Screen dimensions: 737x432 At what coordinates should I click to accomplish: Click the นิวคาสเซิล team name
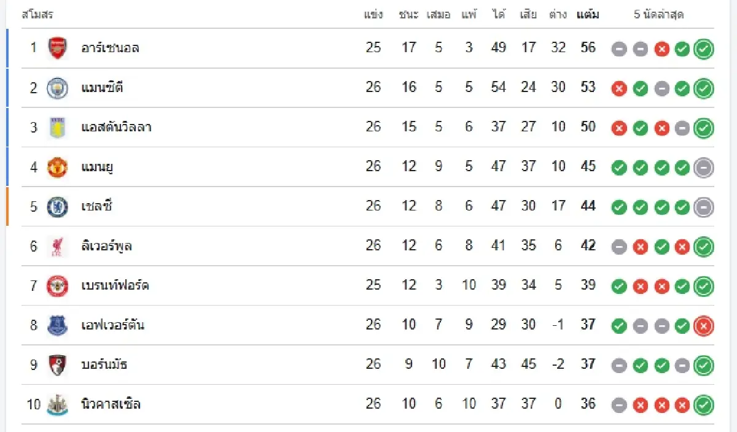coord(111,404)
